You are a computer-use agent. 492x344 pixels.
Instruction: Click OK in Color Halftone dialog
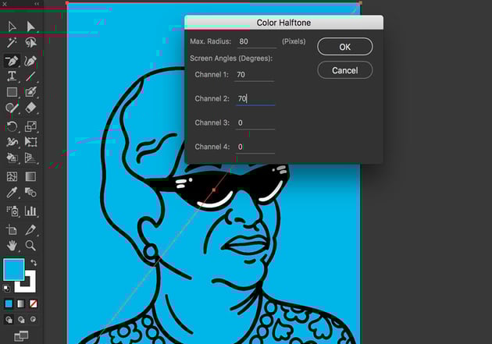(345, 47)
